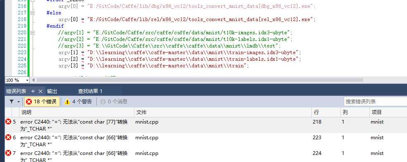This screenshot has width=407, height=162.
Task: Click the editor horizontal scrollbar thumb
Action: [200, 80]
